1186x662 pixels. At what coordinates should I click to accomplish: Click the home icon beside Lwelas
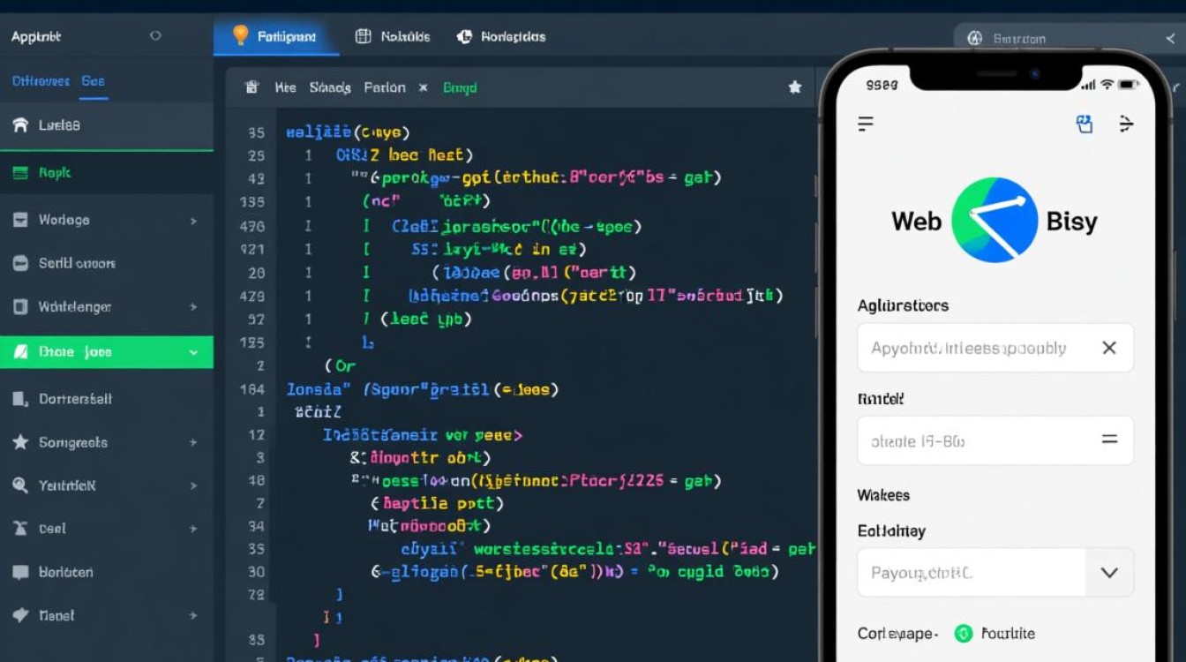[x=20, y=125]
